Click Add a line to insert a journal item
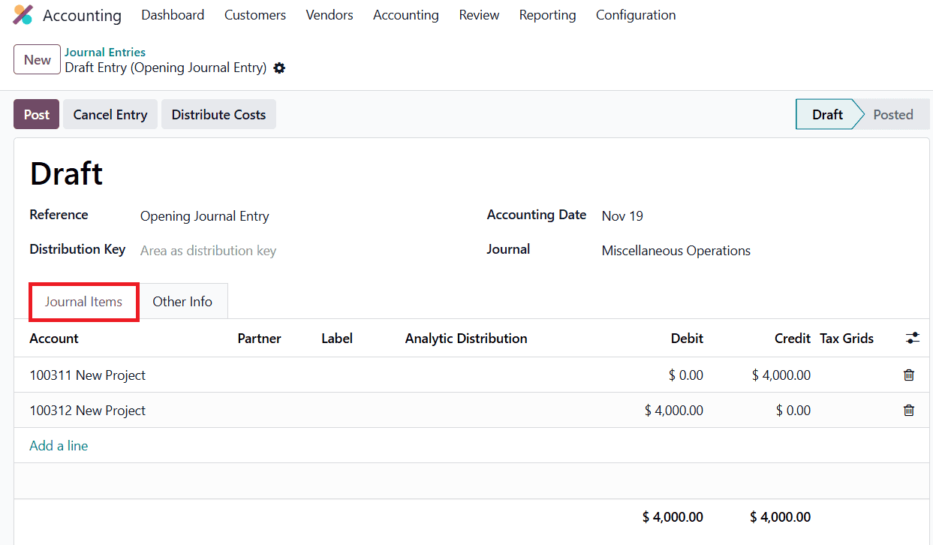 tap(58, 445)
